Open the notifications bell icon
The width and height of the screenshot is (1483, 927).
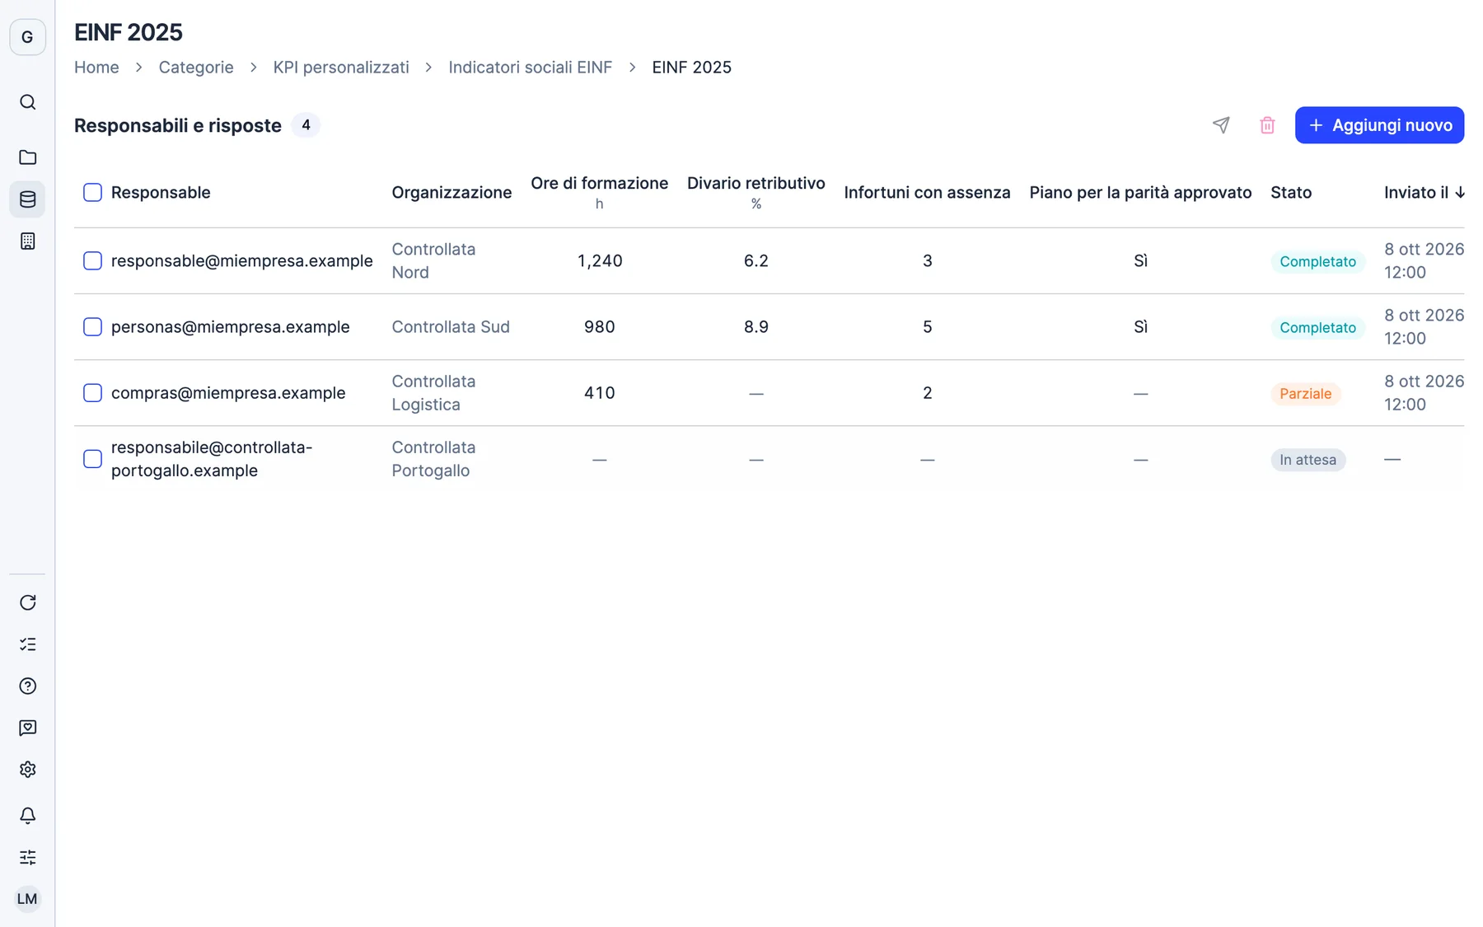pyautogui.click(x=27, y=816)
